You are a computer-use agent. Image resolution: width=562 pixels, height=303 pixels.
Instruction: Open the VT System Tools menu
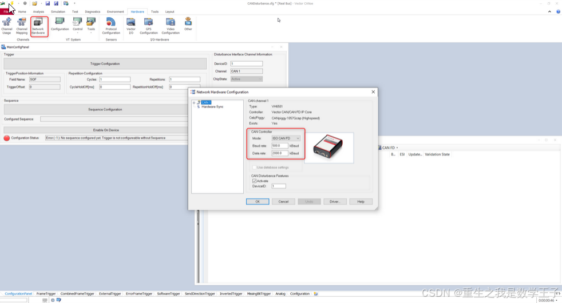[x=91, y=25]
